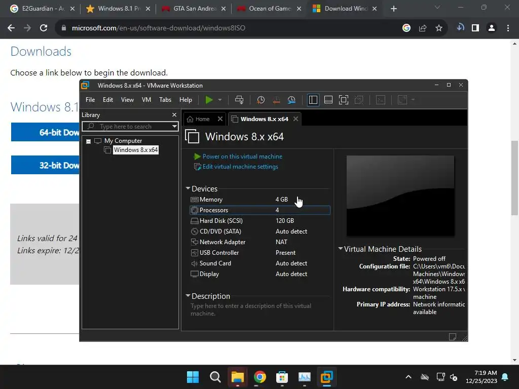Click the console view toolbar icon
The image size is (519, 389).
(381, 100)
